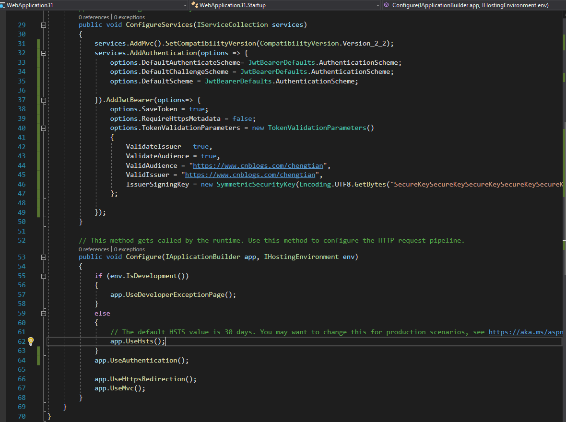Image resolution: width=566 pixels, height=422 pixels.
Task: Click '0 references' above Configure method
Action: pyautogui.click(x=94, y=249)
